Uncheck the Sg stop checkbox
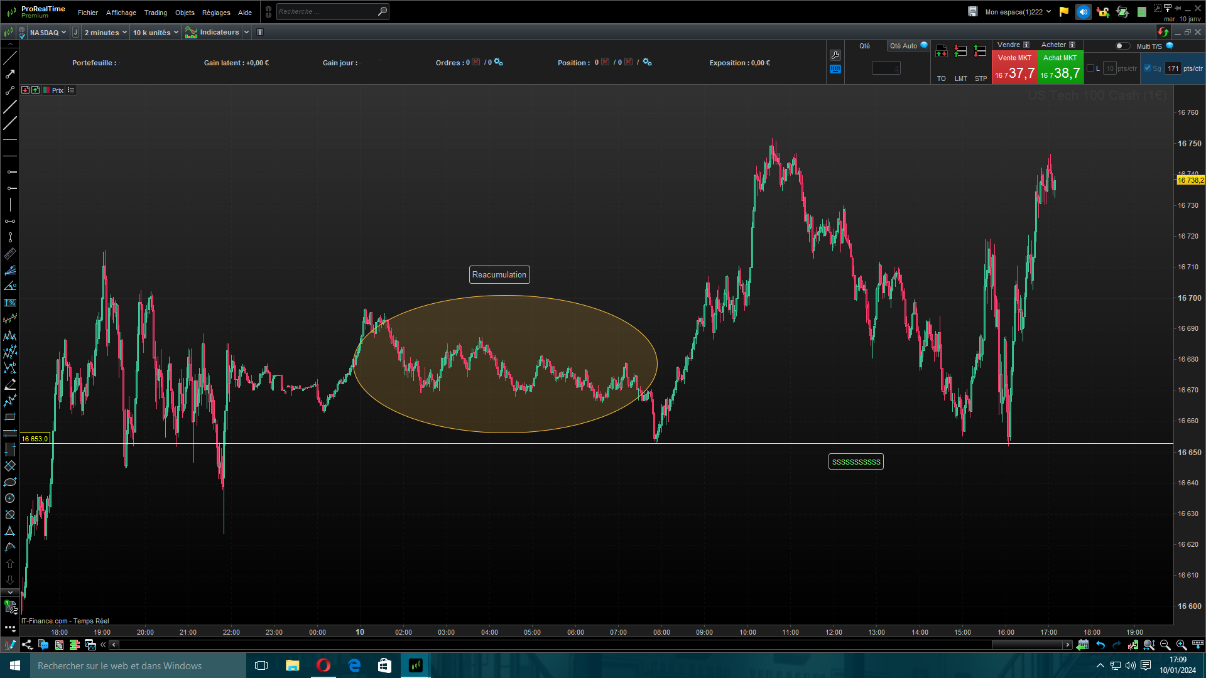The height and width of the screenshot is (678, 1206). [x=1148, y=68]
